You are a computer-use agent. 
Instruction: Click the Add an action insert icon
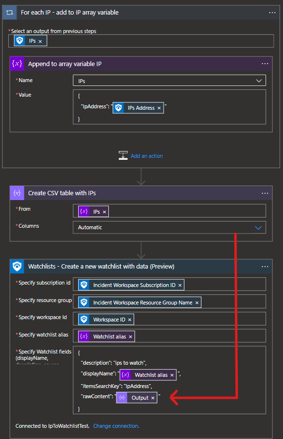(x=123, y=156)
